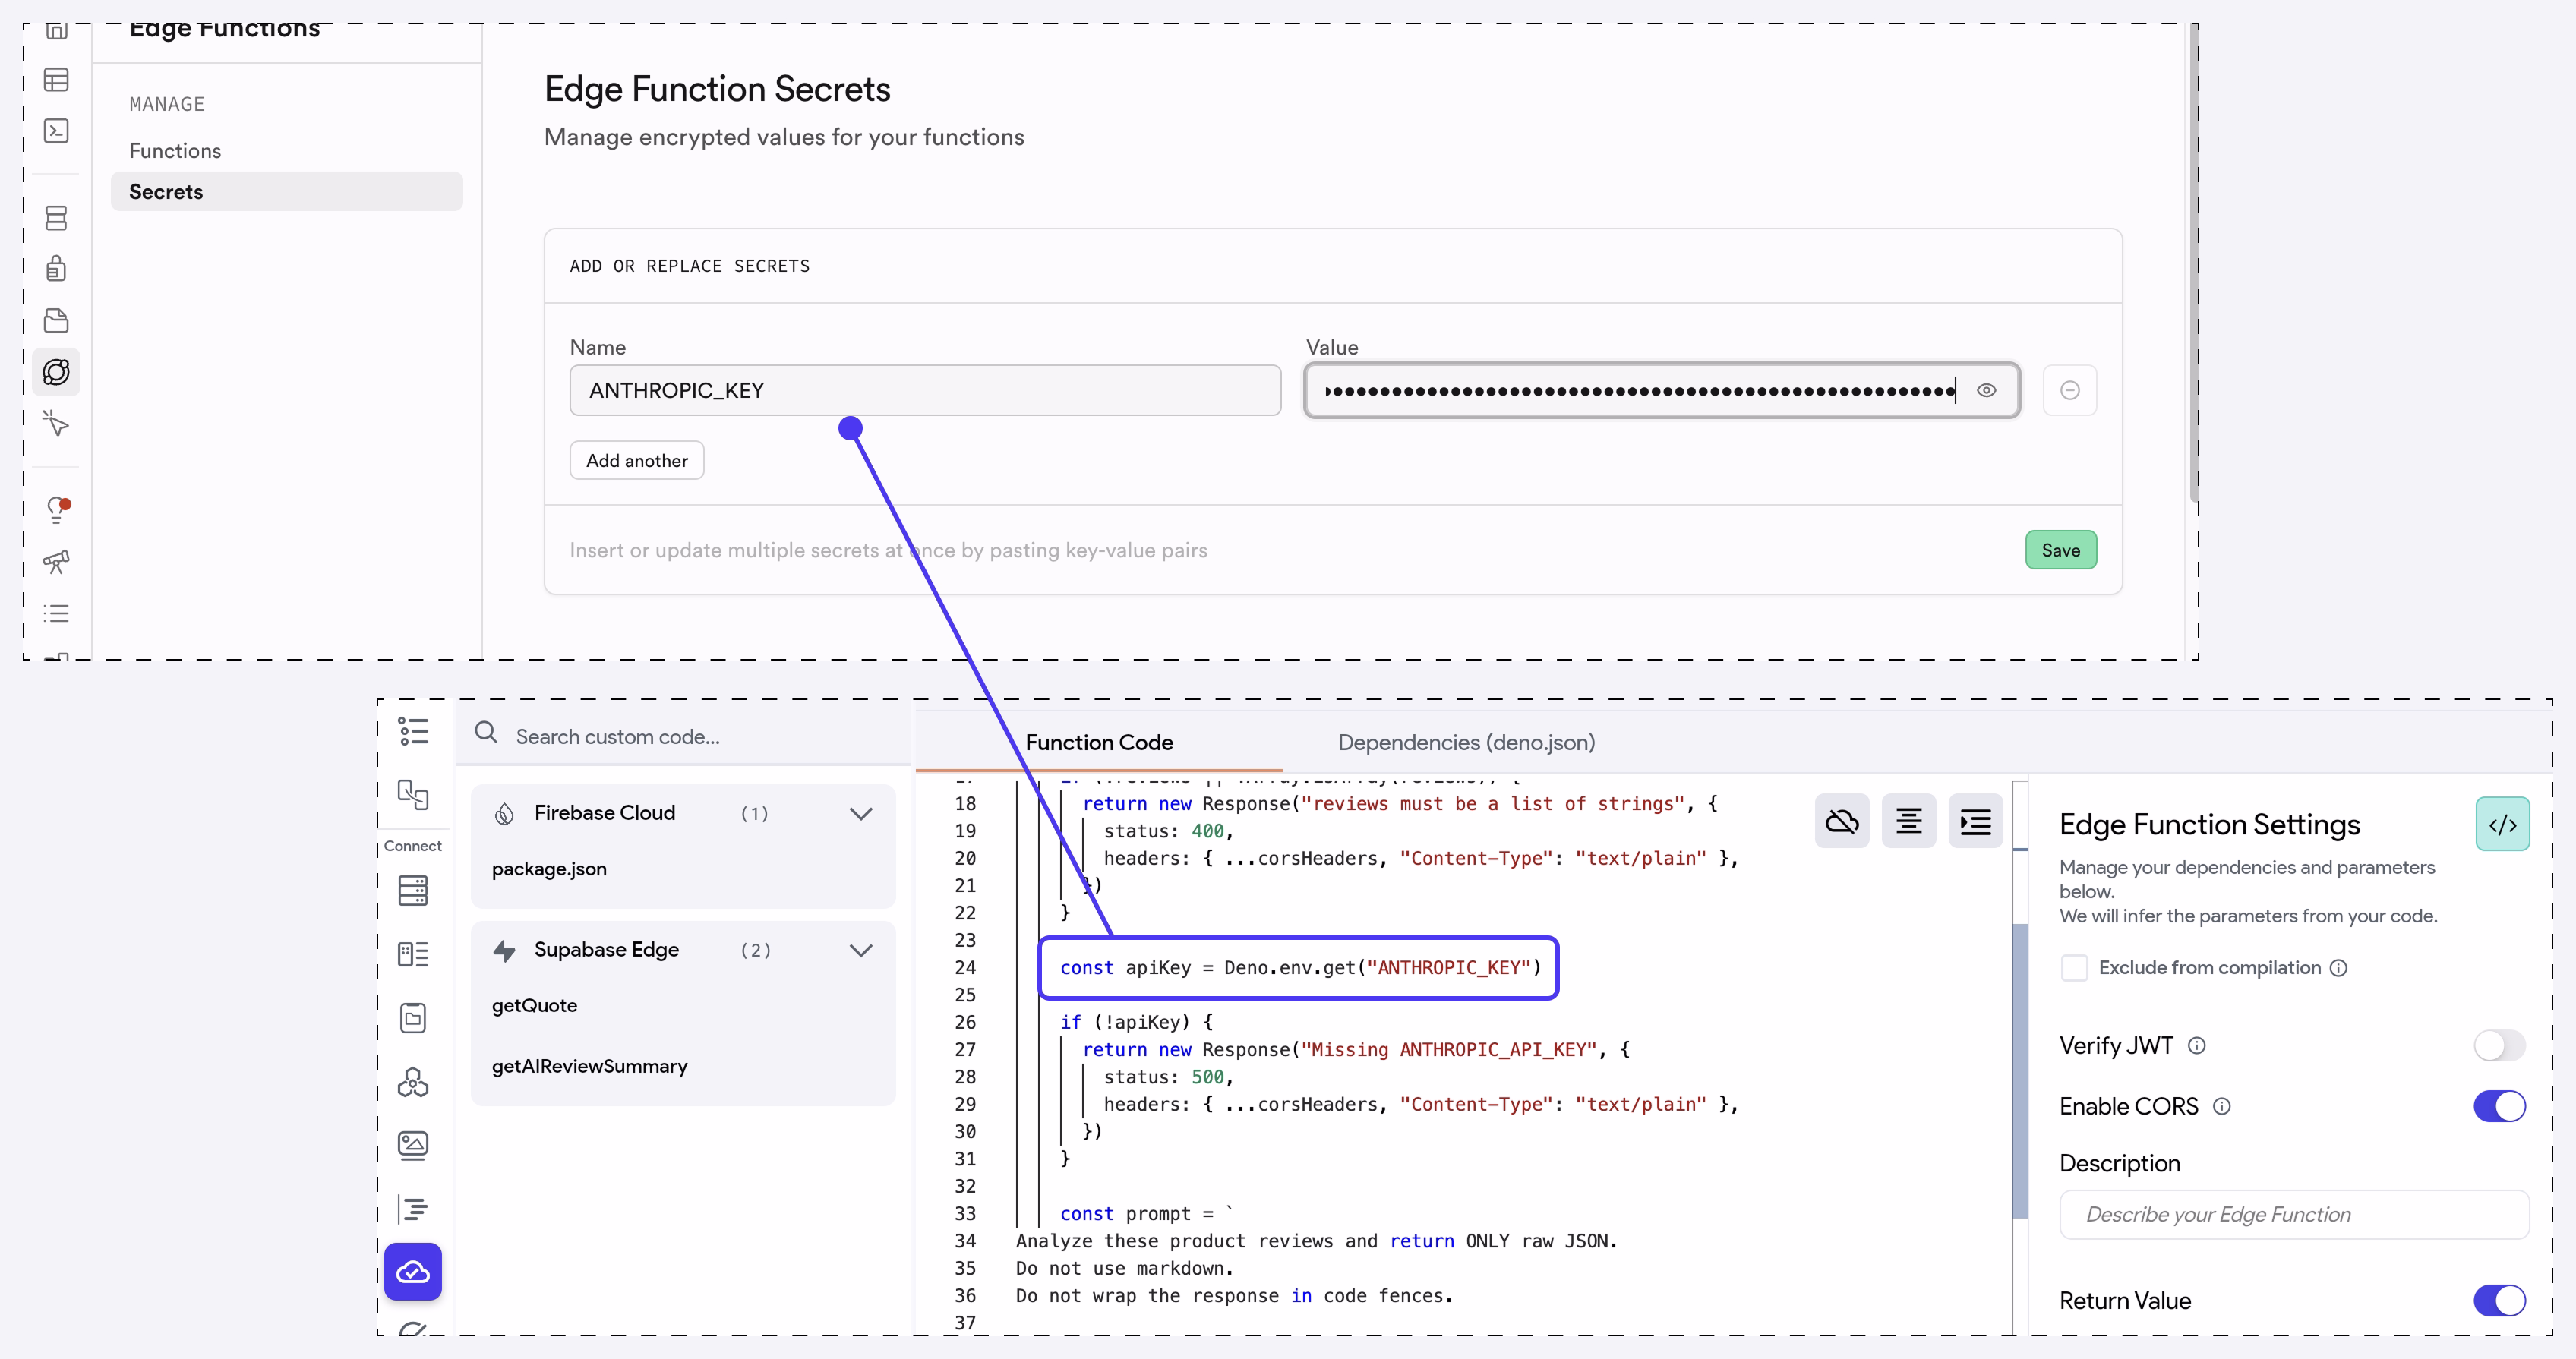Click the Supabase page vertical scrollbar
Viewport: 2576px width, 1359px height.
2194,263
